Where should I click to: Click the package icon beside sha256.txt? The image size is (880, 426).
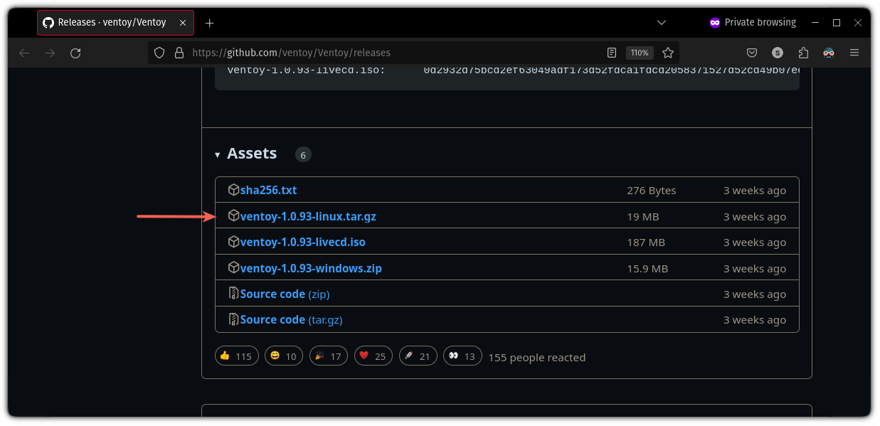tap(234, 190)
